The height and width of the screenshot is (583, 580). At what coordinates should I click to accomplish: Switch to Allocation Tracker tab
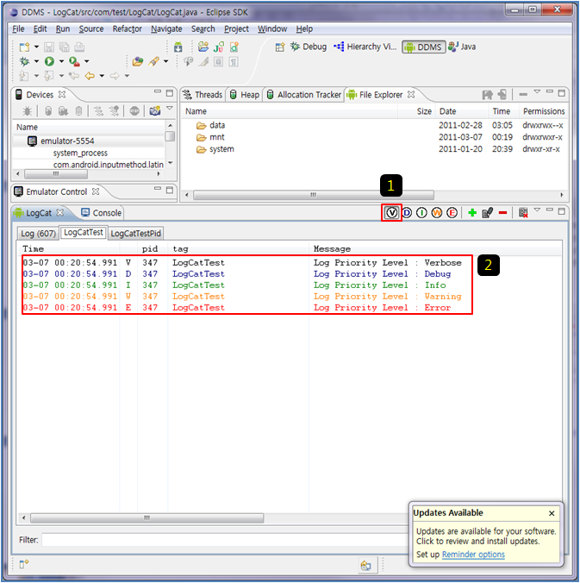(x=304, y=95)
